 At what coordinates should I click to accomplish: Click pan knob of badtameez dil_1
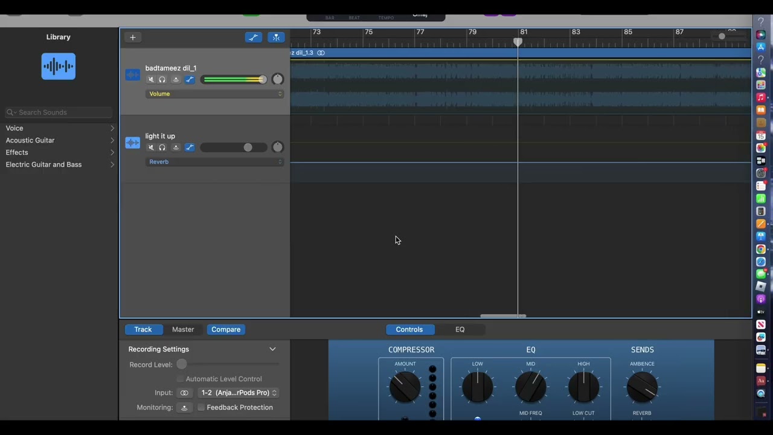coord(277,79)
